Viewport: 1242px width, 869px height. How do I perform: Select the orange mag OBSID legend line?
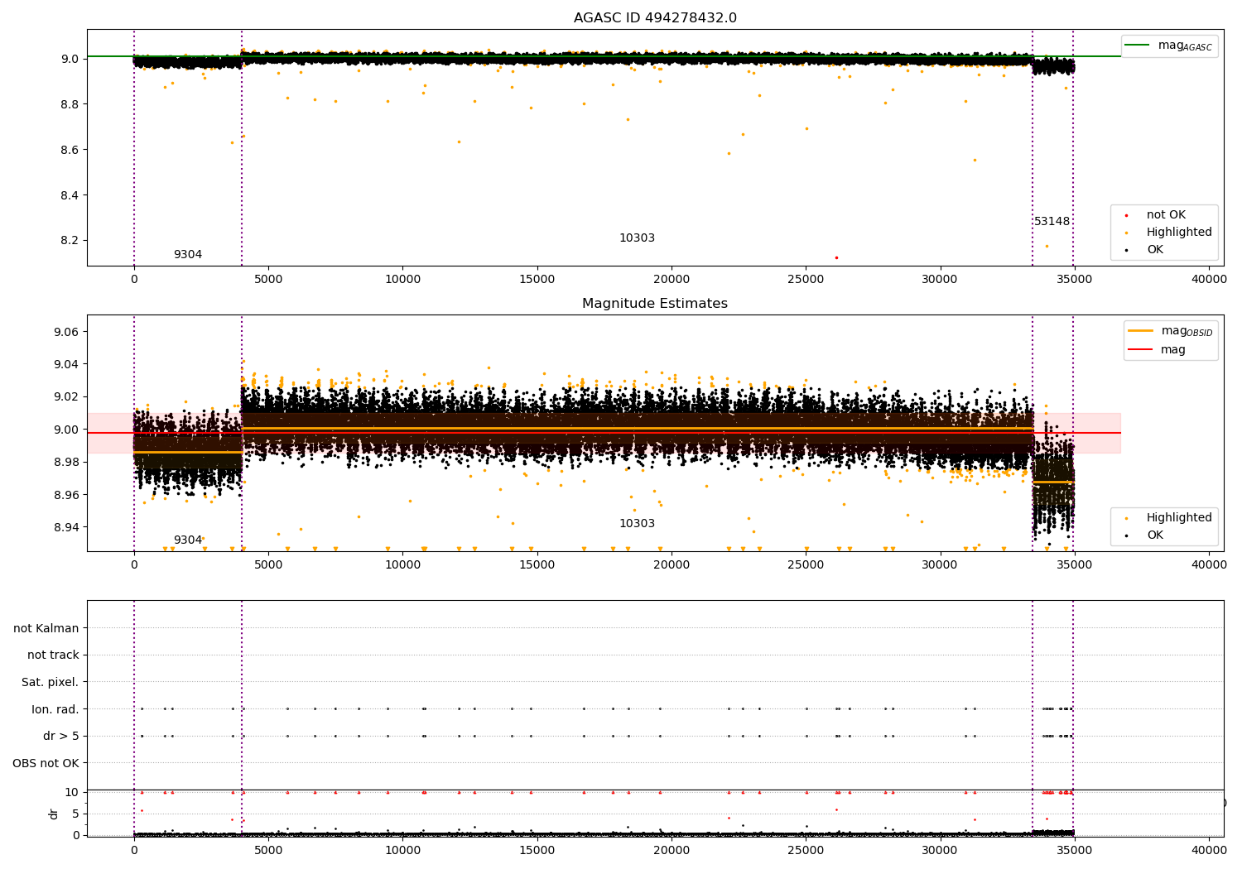pyautogui.click(x=1140, y=331)
